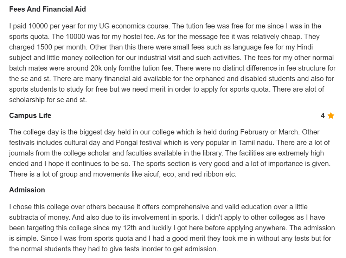Click the Campus Life rating number 4

click(x=322, y=115)
